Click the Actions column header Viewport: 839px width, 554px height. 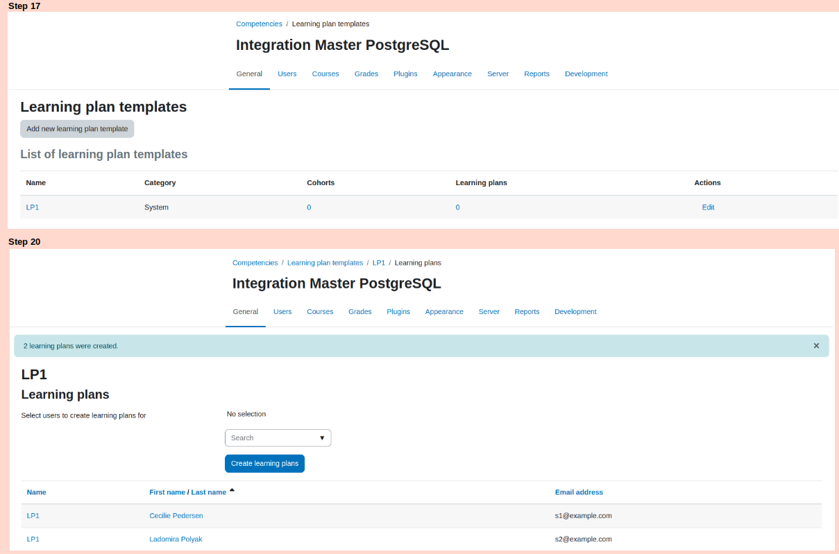pyautogui.click(x=707, y=183)
